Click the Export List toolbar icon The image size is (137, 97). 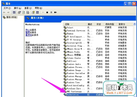[28, 13]
